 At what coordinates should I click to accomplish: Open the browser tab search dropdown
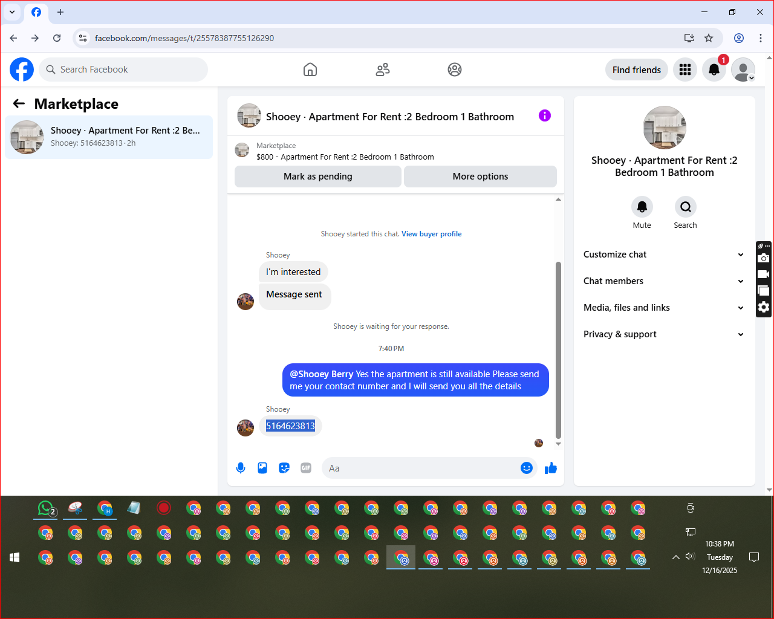click(12, 12)
